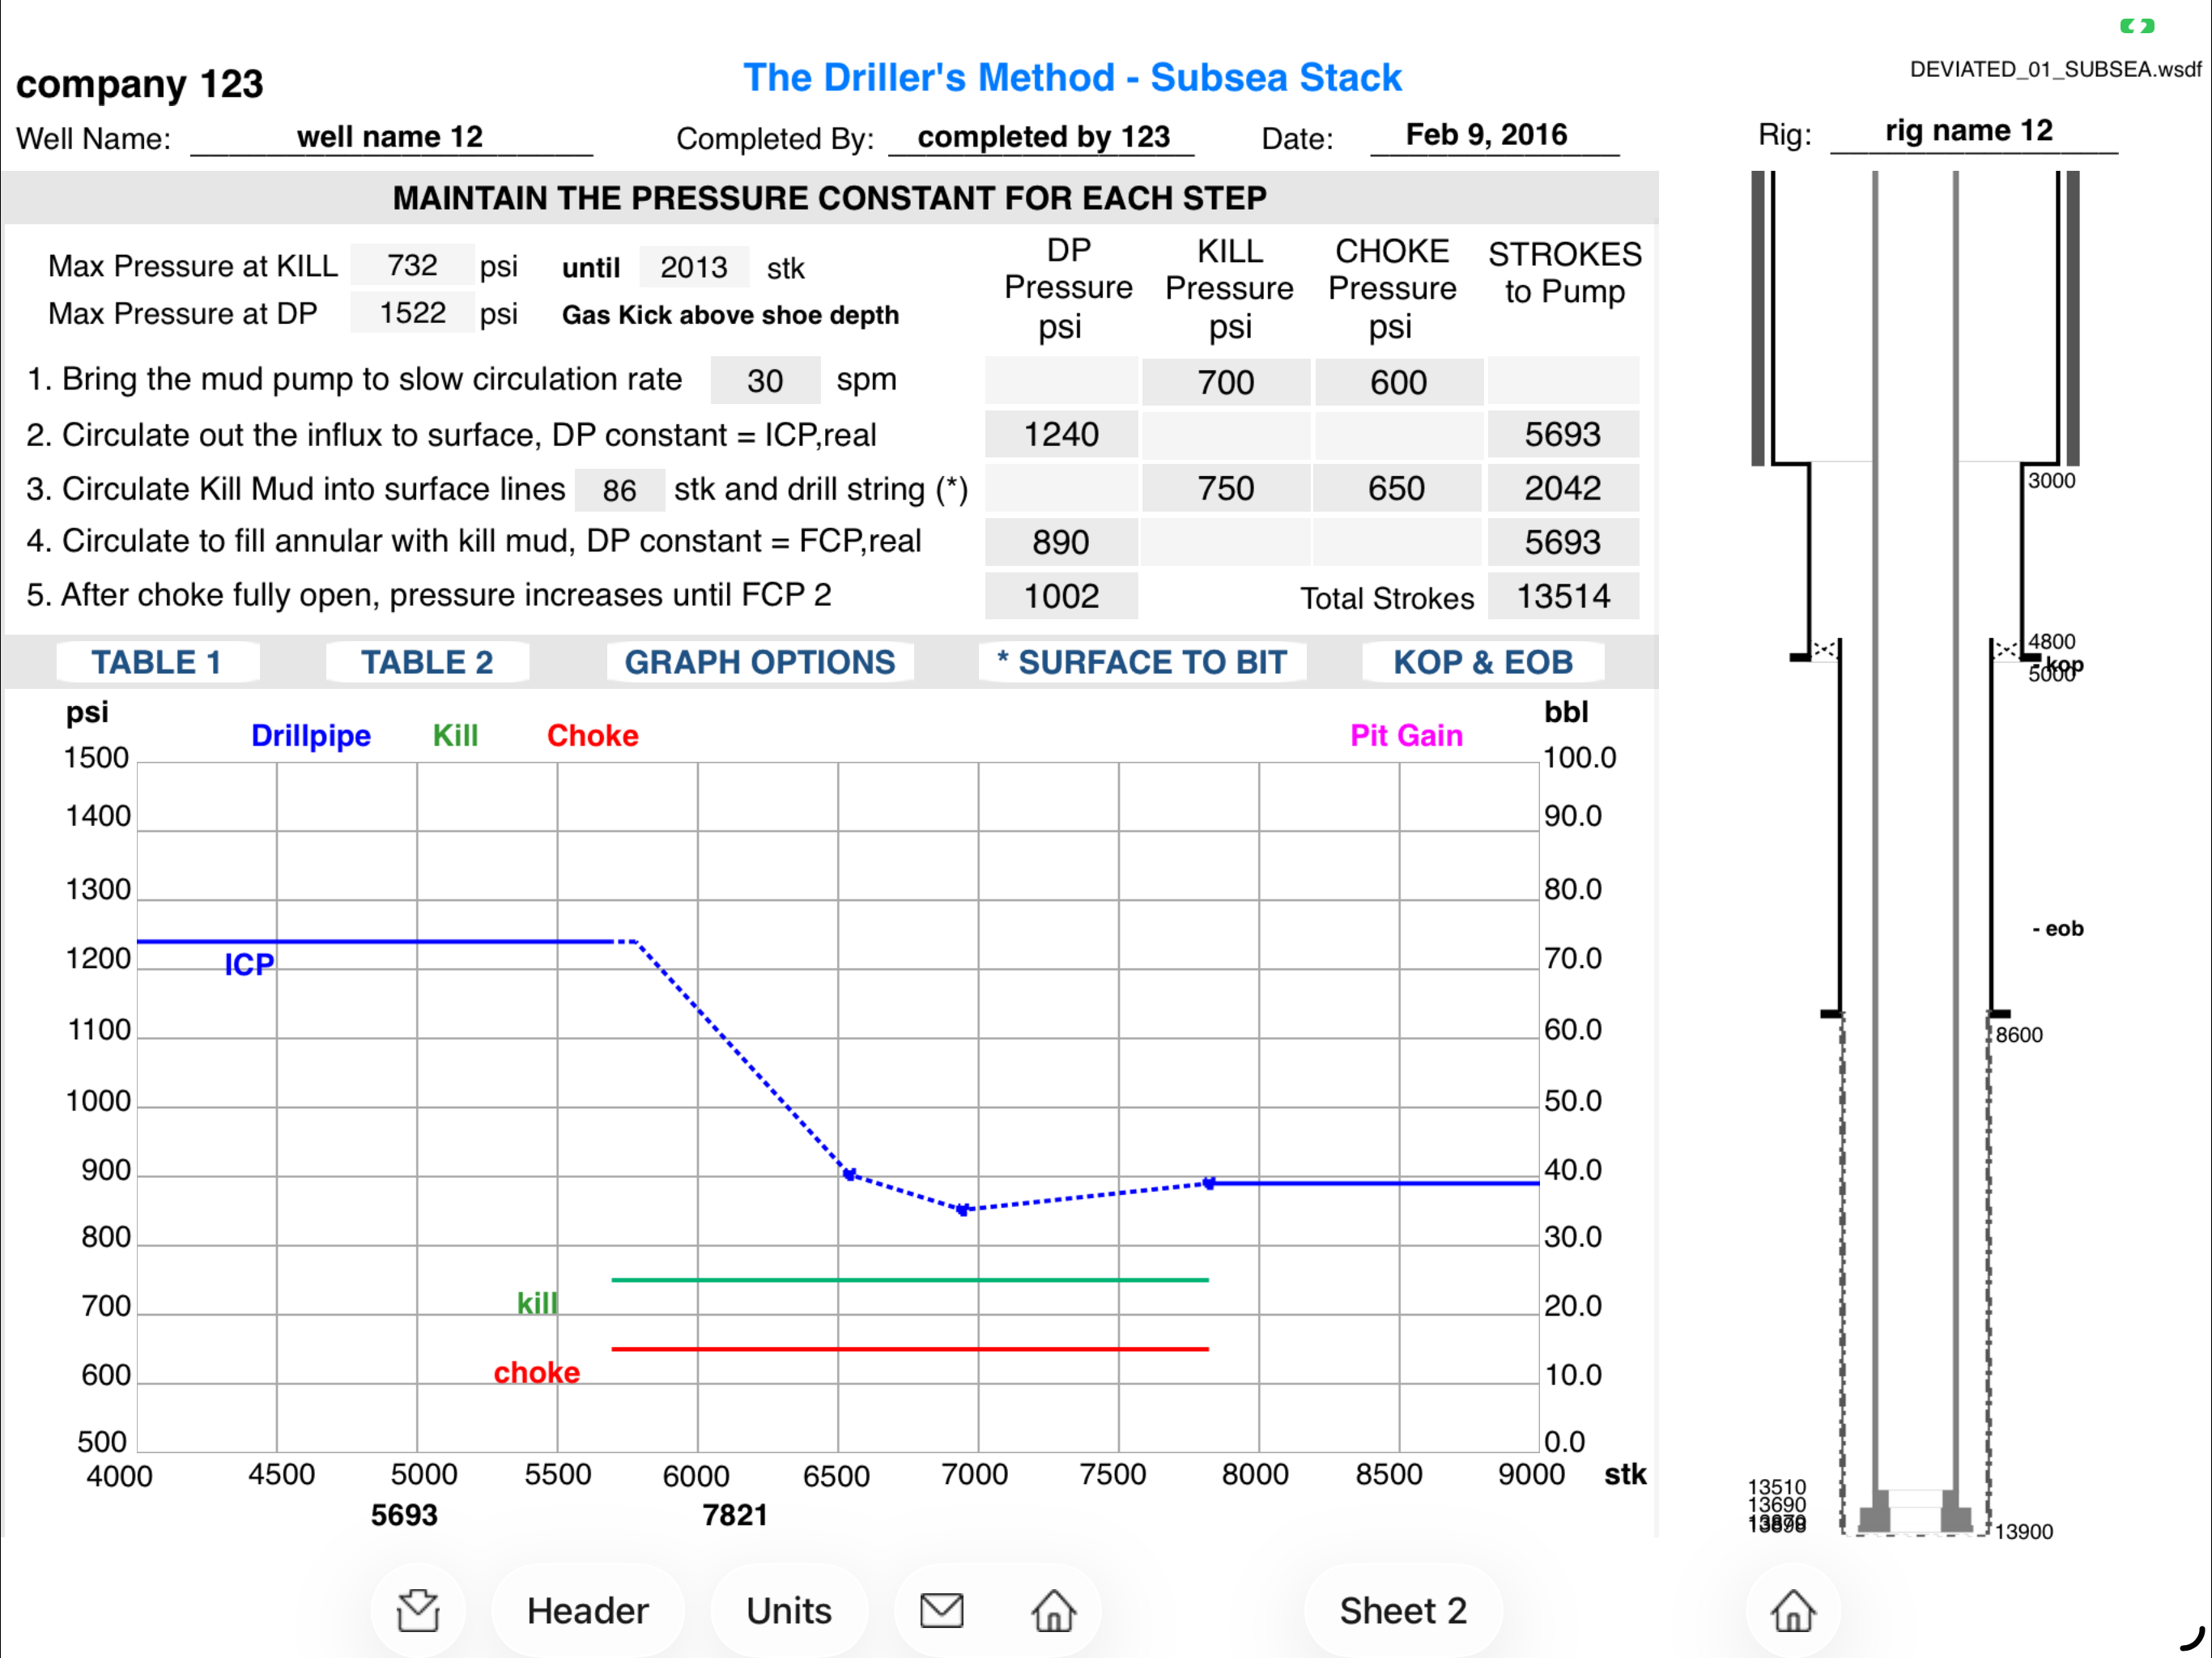Edit the Well Name field
Viewport: 2212px width, 1658px height.
click(391, 137)
